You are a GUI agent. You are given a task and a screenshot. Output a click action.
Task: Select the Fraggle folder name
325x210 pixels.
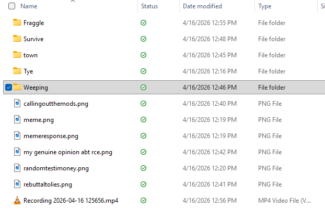point(34,23)
